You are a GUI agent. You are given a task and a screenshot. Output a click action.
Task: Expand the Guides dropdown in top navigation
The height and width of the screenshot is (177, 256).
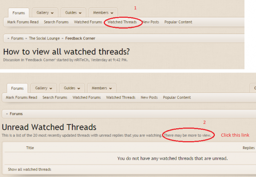[73, 13]
